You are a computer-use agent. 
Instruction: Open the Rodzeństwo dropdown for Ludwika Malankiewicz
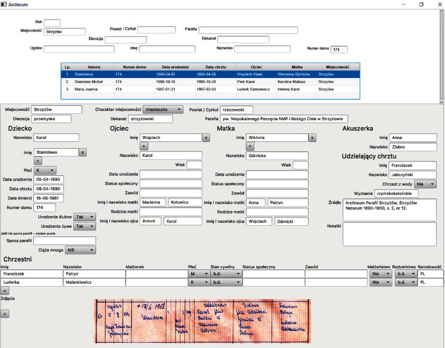[406, 282]
